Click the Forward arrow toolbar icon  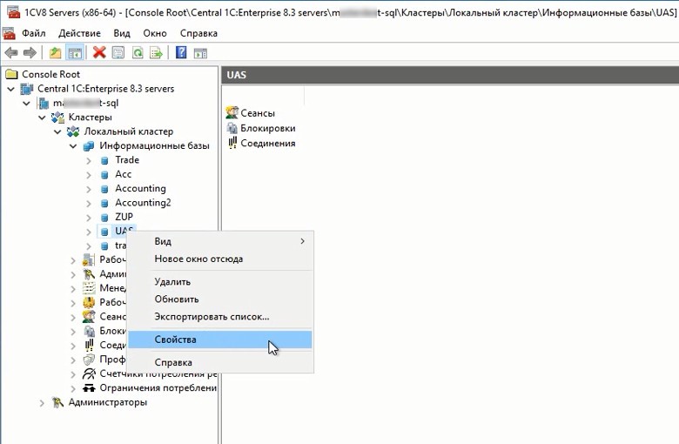tap(30, 53)
